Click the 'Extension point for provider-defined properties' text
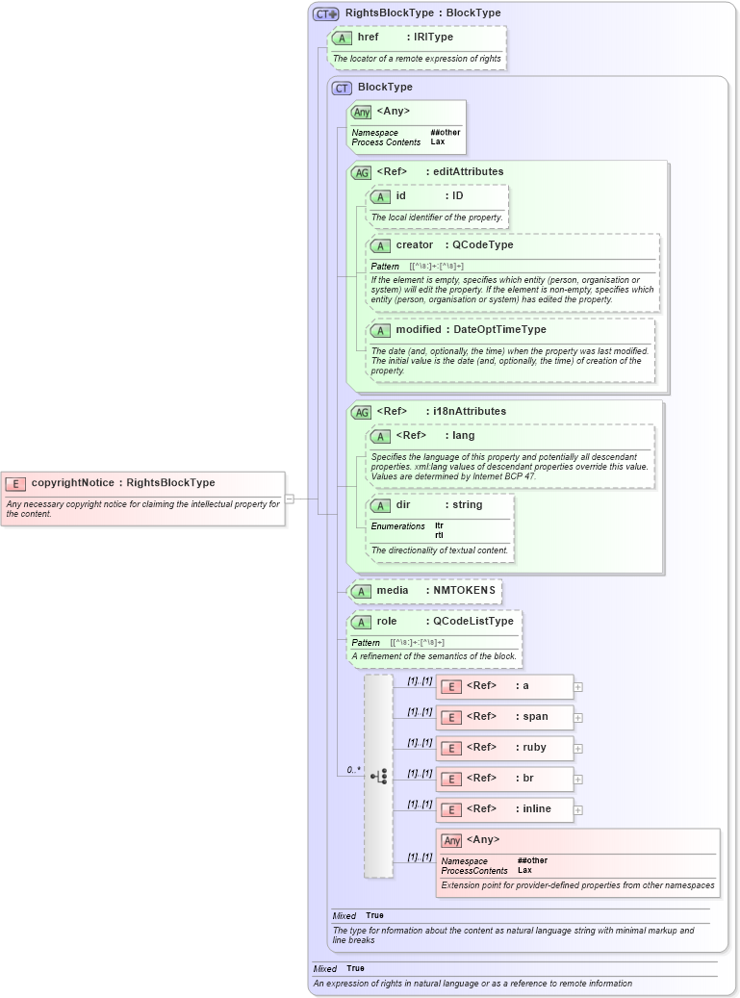Screen dimensions: 740x998 point(577,884)
